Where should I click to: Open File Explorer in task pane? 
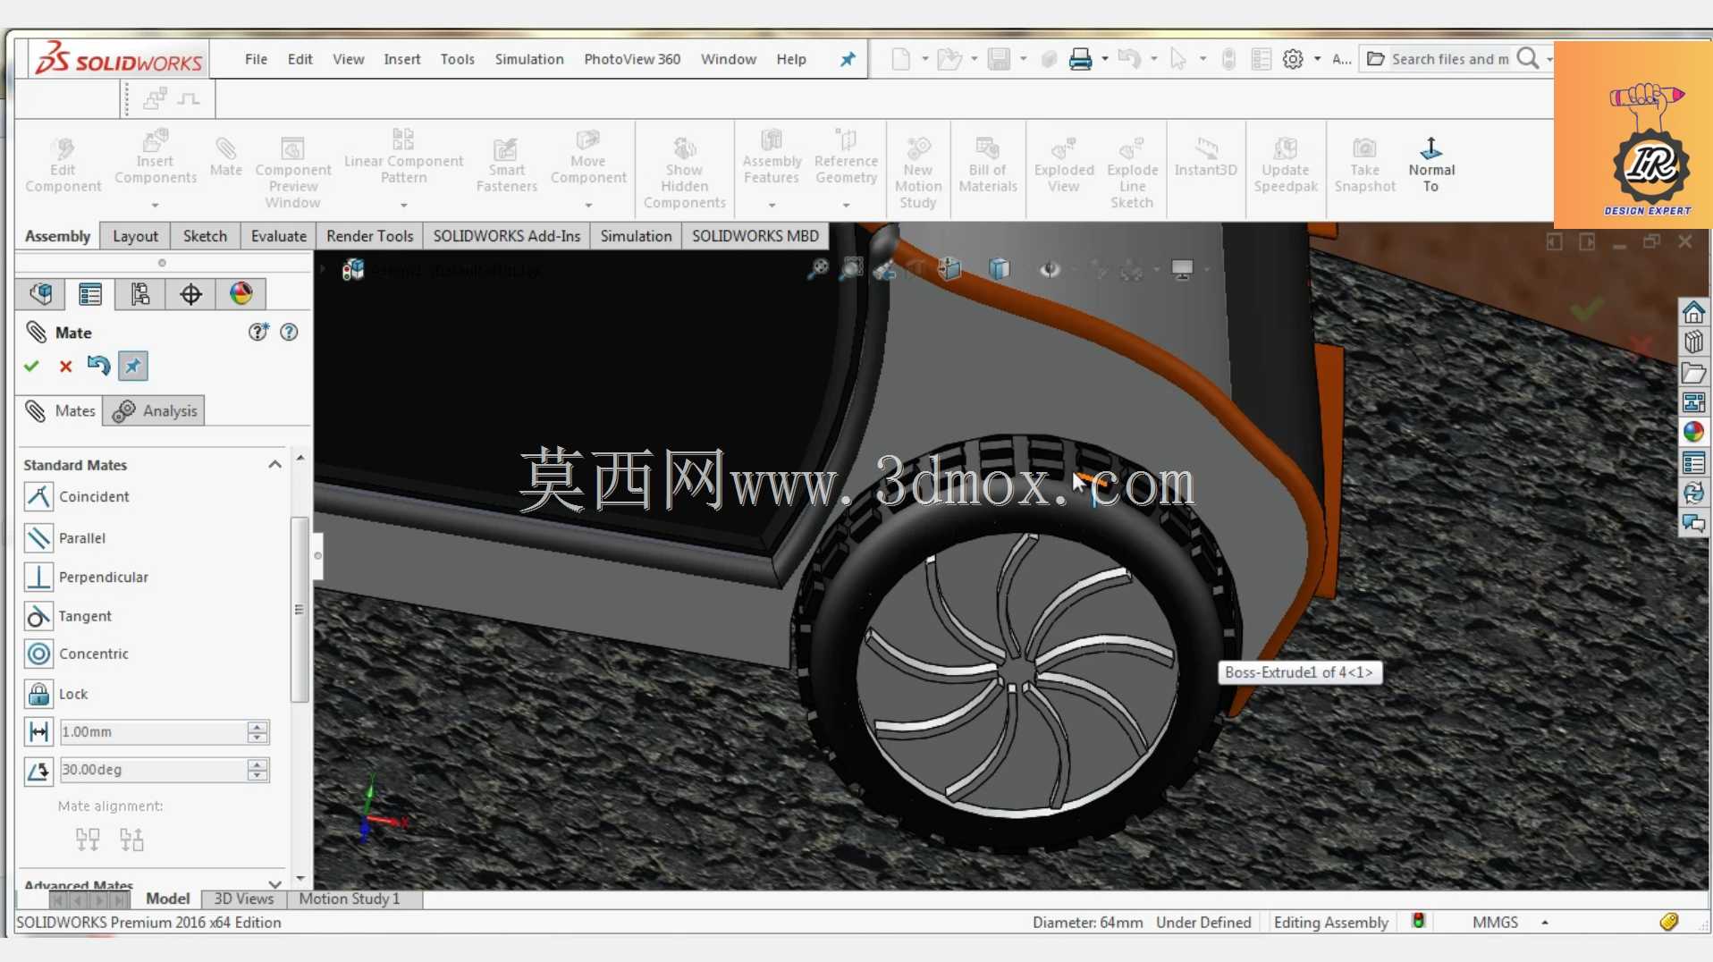(x=1693, y=373)
